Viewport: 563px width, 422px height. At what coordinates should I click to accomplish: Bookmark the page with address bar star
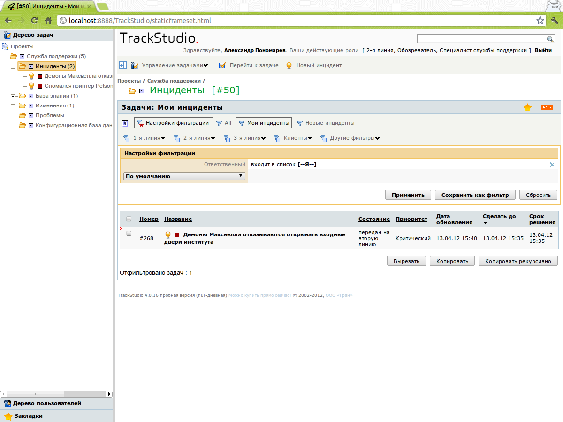(540, 21)
